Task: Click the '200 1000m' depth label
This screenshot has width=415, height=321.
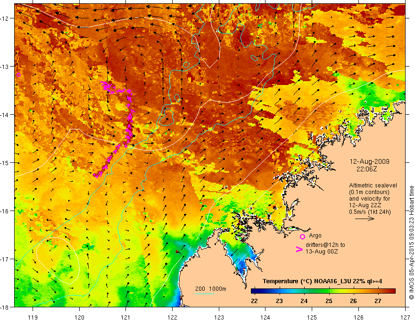Action: tap(211, 289)
